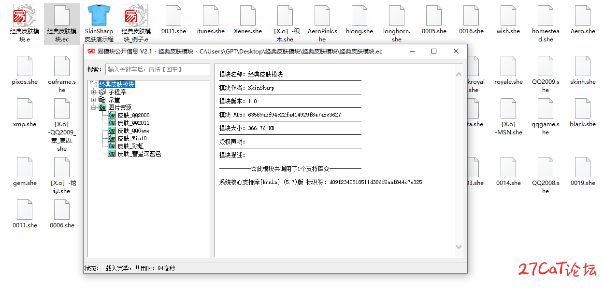604x289 pixels.
Task: Expand the 常量 tree node
Action: 93,100
